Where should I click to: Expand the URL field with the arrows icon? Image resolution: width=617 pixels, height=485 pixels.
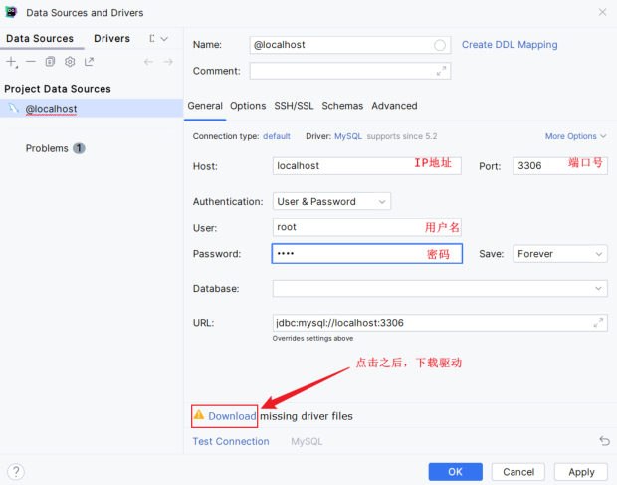pyautogui.click(x=598, y=323)
